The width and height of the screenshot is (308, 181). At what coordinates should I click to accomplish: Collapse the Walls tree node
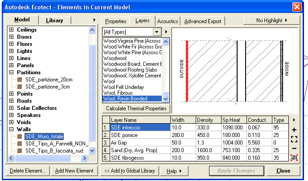pos(12,129)
